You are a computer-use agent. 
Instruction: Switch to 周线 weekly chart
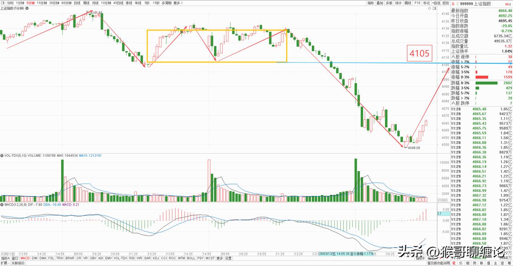[x=86, y=3]
